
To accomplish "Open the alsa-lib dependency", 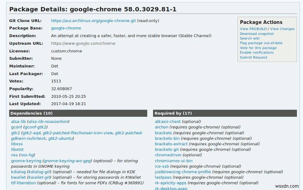I will (x=18, y=121).
